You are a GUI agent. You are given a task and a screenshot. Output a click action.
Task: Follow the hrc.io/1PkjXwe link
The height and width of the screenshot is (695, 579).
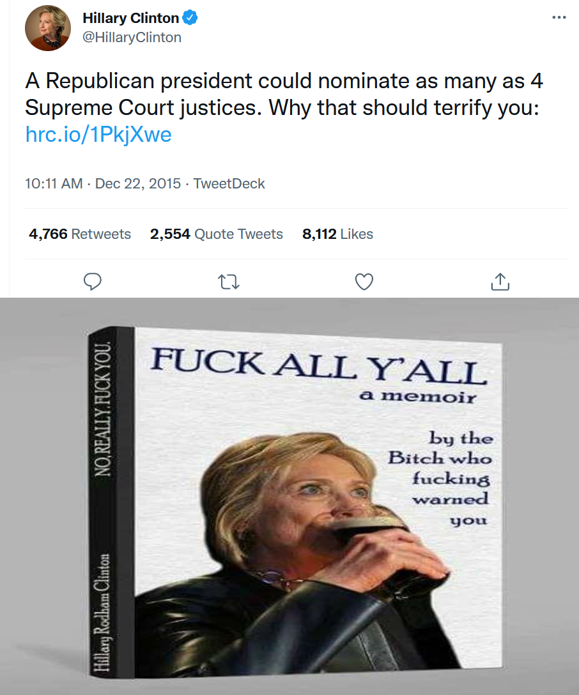pyautogui.click(x=98, y=134)
